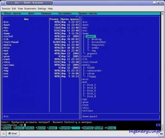Open the Edit menu

pyautogui.click(x=14, y=8)
